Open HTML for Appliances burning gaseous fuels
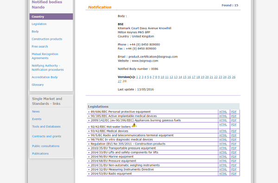Viewport: 278px width, 183px height. (x=223, y=120)
